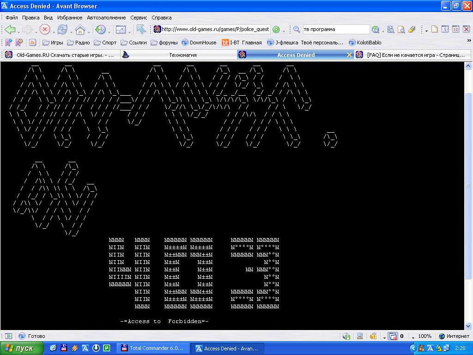The image size is (473, 355).
Task: Open the пуск Start button
Action: 21,349
